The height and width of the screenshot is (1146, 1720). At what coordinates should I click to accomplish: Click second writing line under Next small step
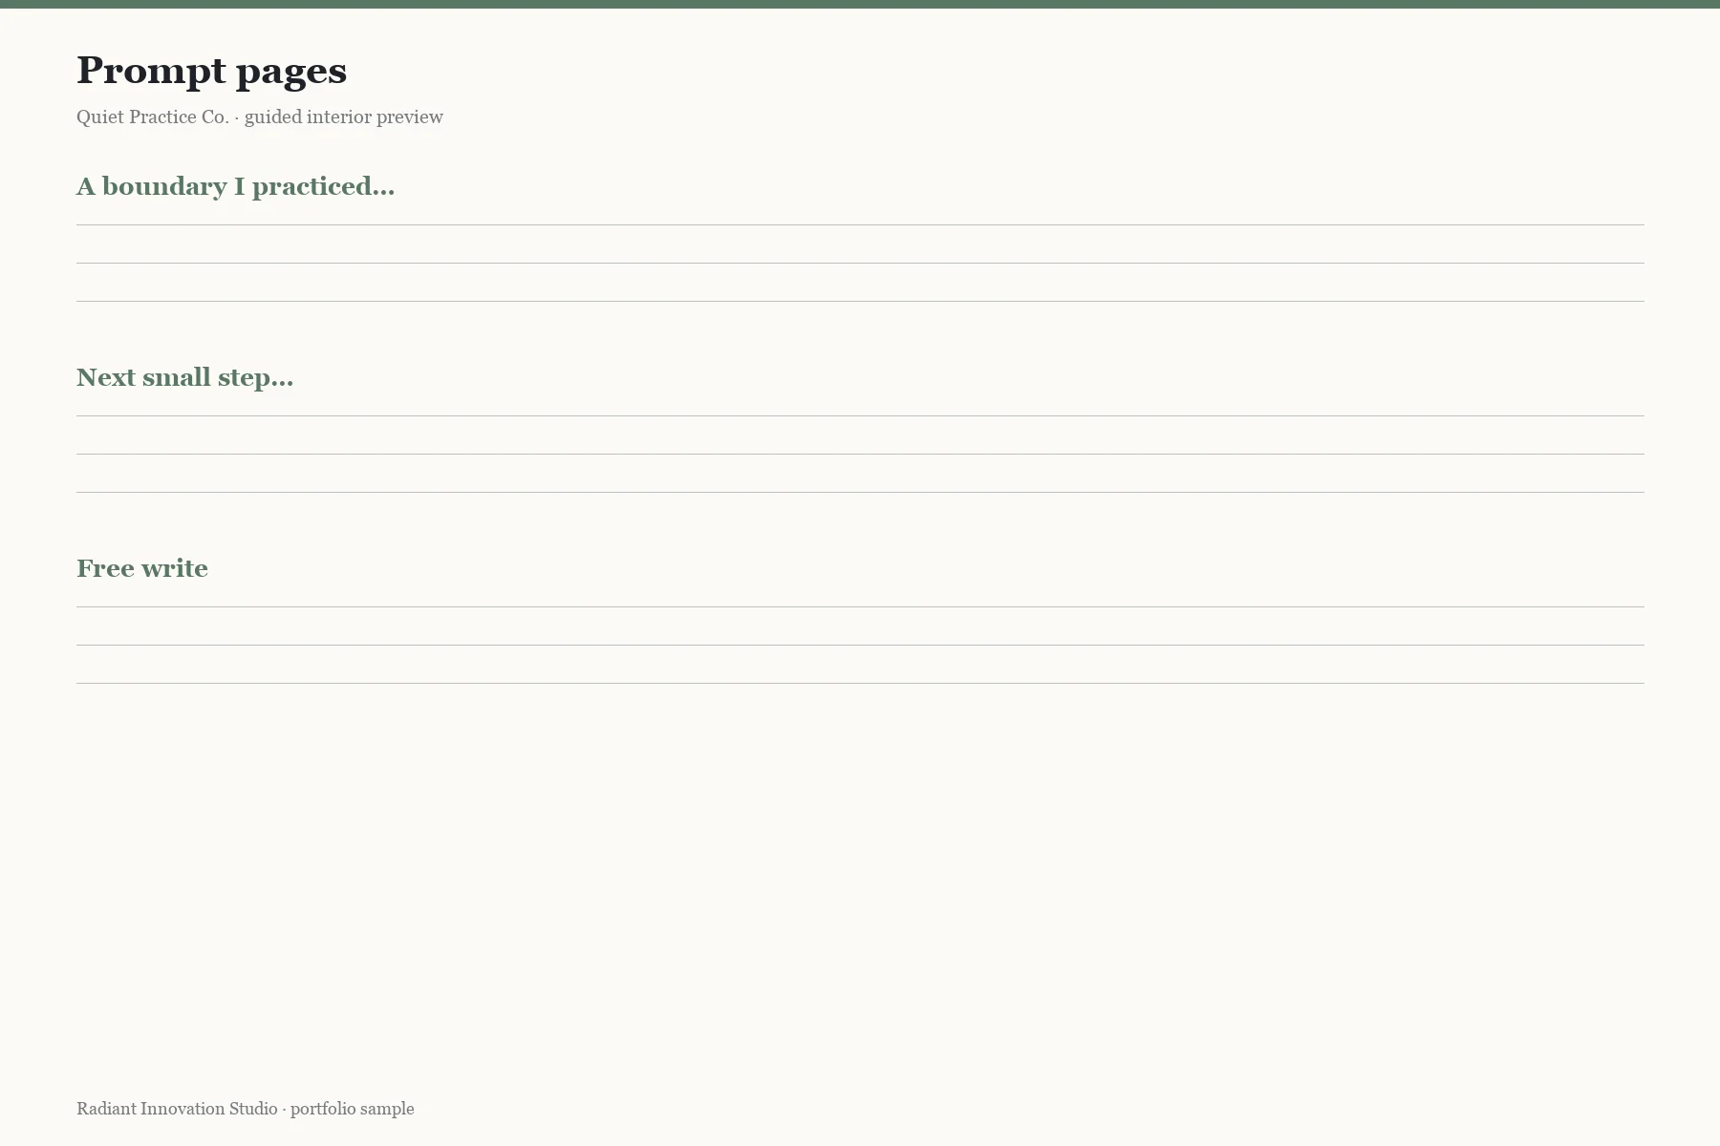[x=860, y=454]
